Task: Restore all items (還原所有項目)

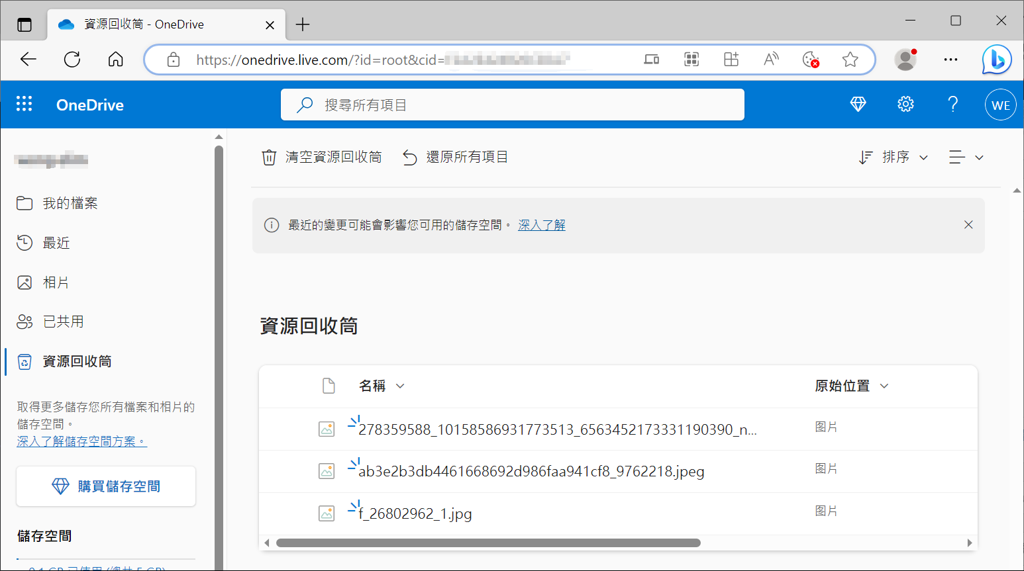Action: 456,157
